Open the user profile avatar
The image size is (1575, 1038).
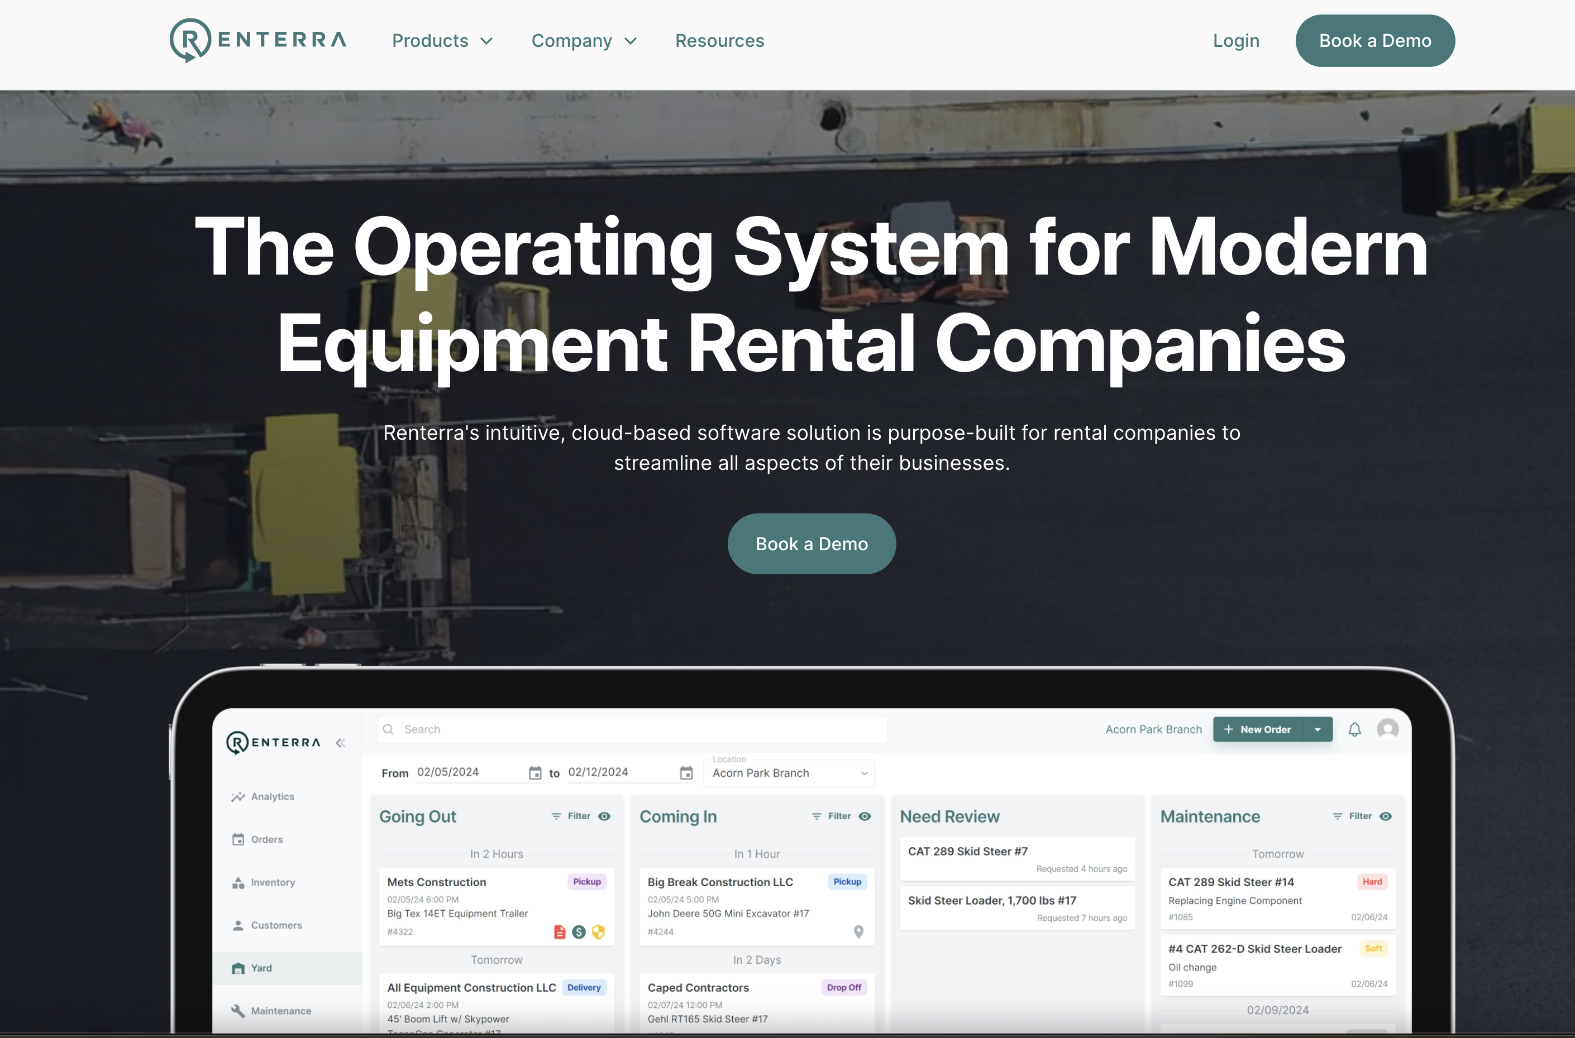1387,729
